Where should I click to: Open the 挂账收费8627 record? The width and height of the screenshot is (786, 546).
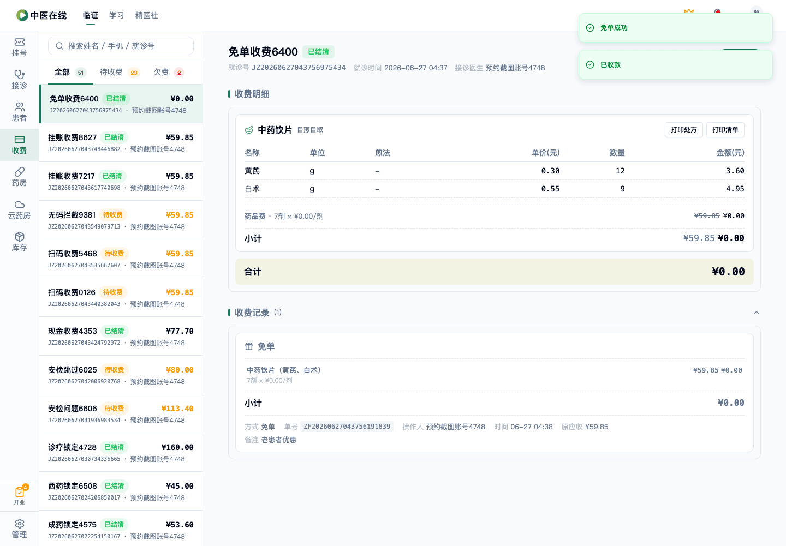tap(121, 142)
